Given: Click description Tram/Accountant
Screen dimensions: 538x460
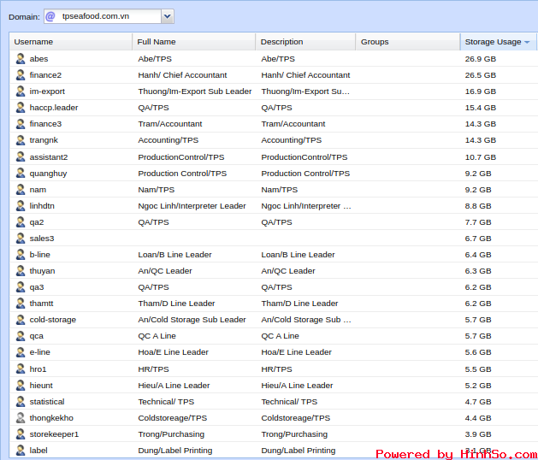Looking at the screenshot, I should pyautogui.click(x=293, y=123).
